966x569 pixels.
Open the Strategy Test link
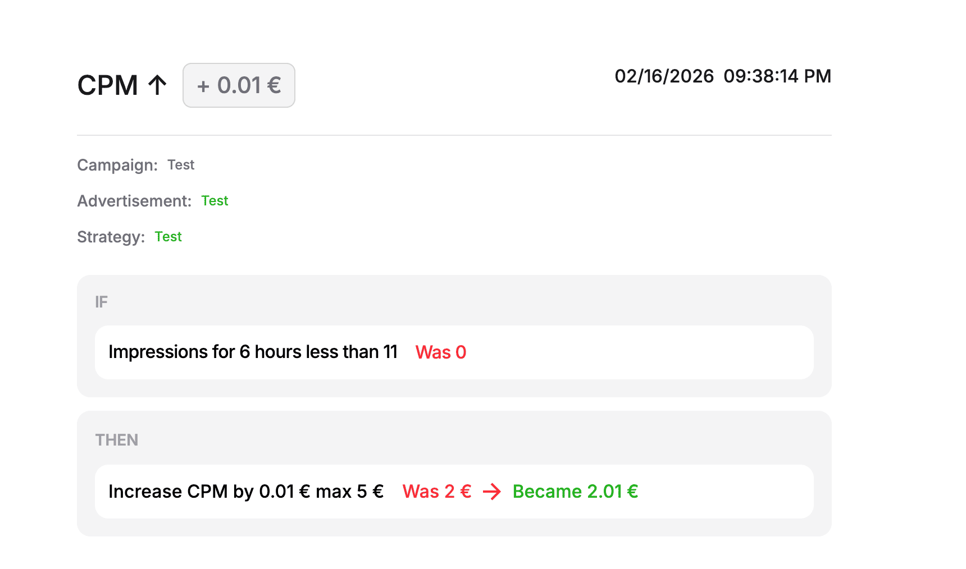tap(168, 237)
